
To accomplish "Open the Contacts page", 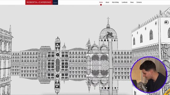I will [x=139, y=2].
